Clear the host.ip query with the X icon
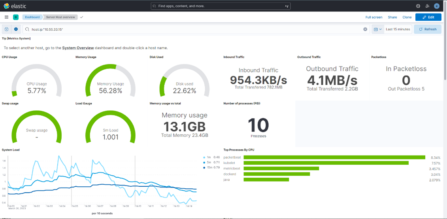Screen dimensions: 447x219 click(x=365, y=29)
